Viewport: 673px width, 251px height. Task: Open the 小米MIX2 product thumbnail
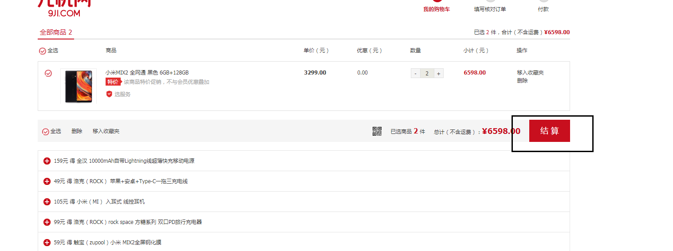tap(78, 86)
